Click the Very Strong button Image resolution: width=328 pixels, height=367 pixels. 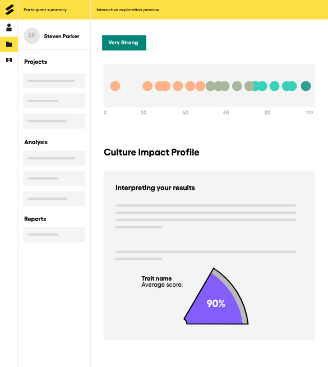point(124,43)
